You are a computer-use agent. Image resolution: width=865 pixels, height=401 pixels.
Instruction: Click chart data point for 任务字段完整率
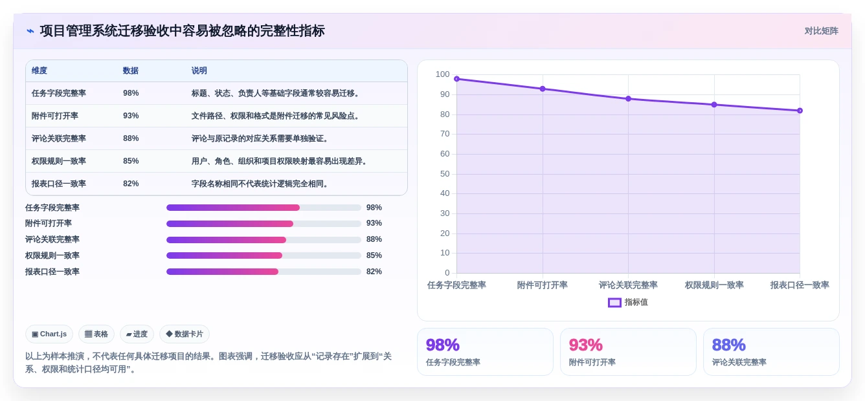tap(456, 79)
